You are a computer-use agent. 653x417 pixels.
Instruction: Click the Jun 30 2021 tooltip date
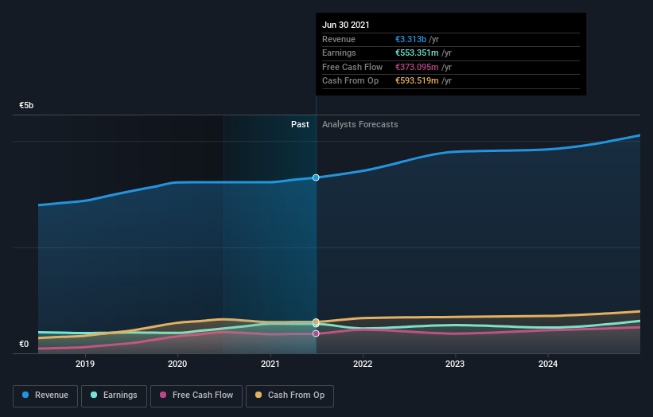346,25
